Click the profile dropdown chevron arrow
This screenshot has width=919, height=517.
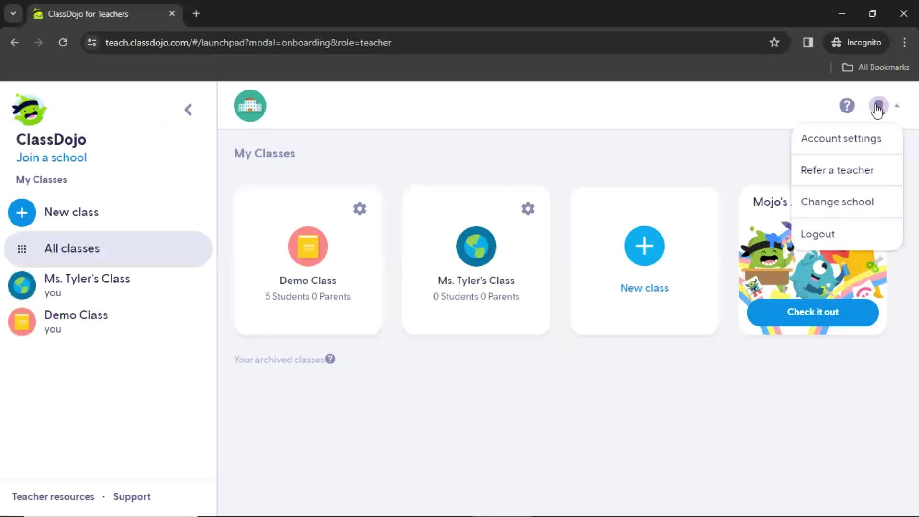[897, 105]
